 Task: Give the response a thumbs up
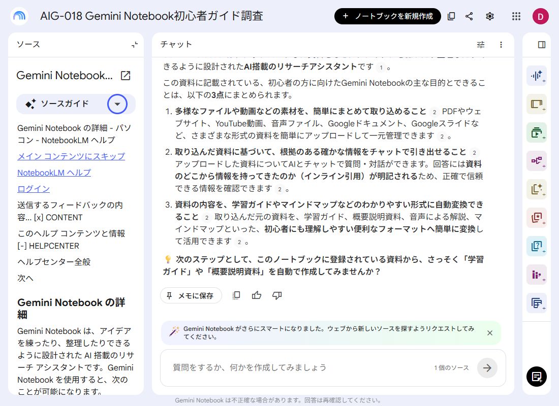256,295
